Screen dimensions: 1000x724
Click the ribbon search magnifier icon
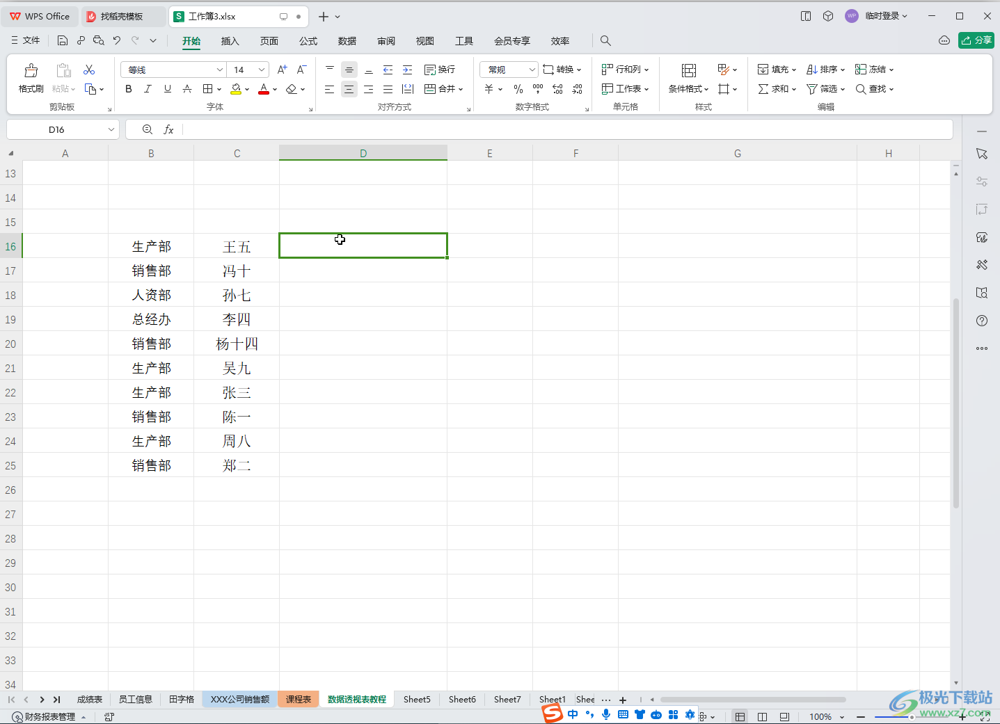(605, 41)
